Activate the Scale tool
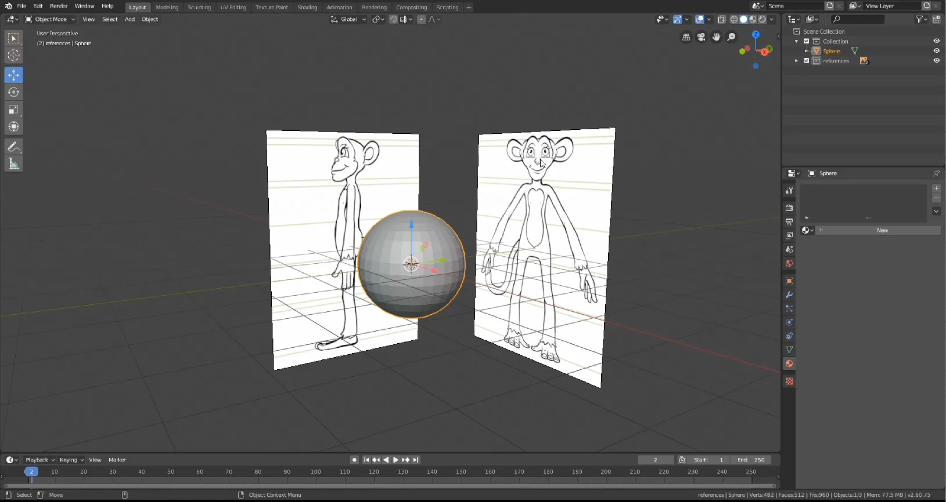This screenshot has height=502, width=946. [13, 109]
